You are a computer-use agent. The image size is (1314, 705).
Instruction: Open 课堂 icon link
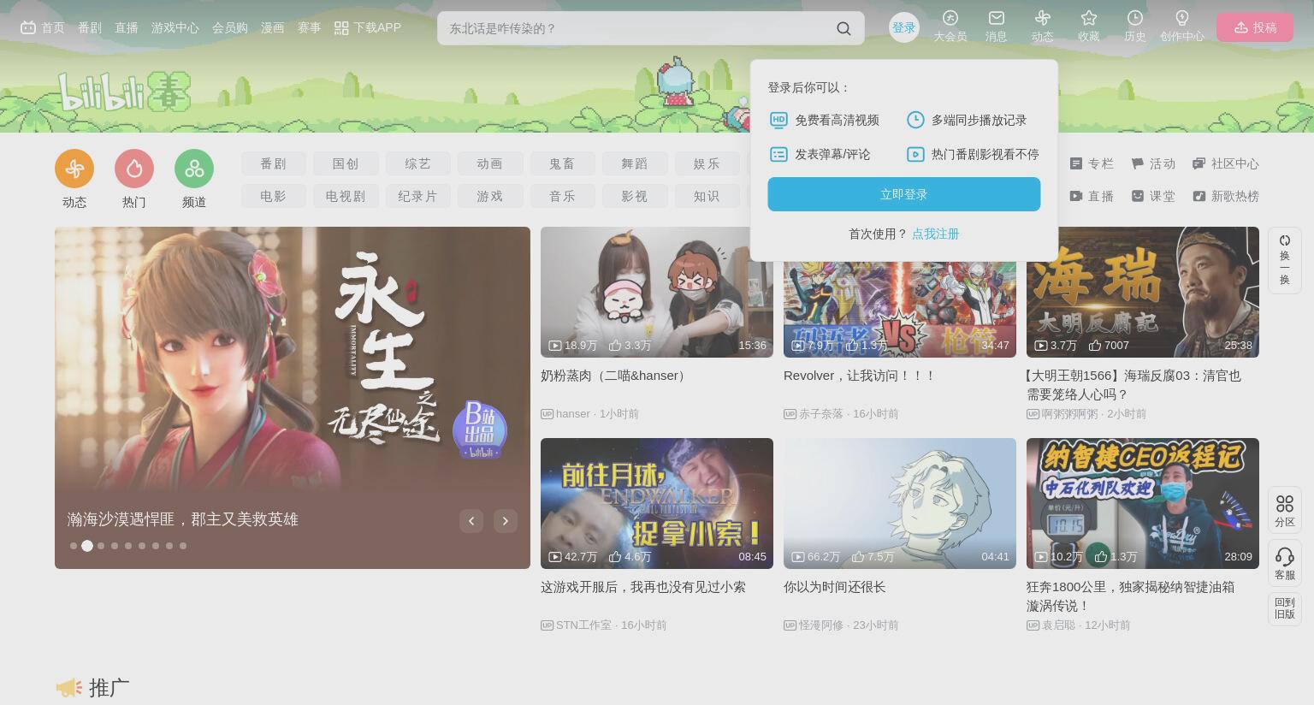point(1153,196)
